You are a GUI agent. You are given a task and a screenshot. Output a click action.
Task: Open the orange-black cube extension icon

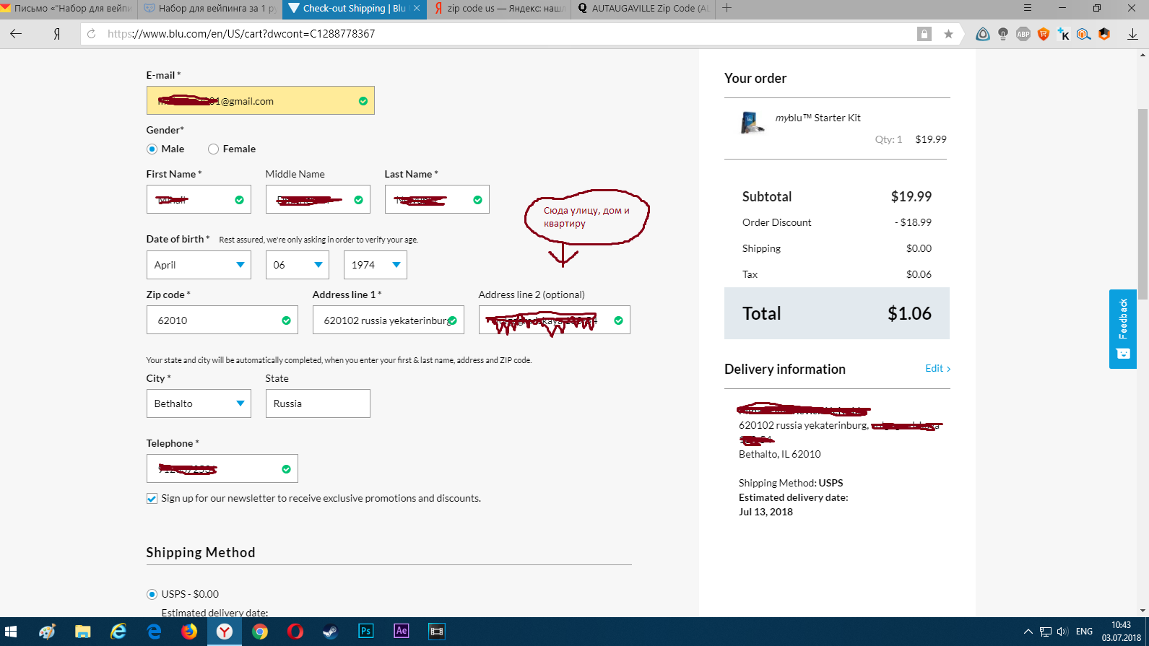click(x=1104, y=34)
